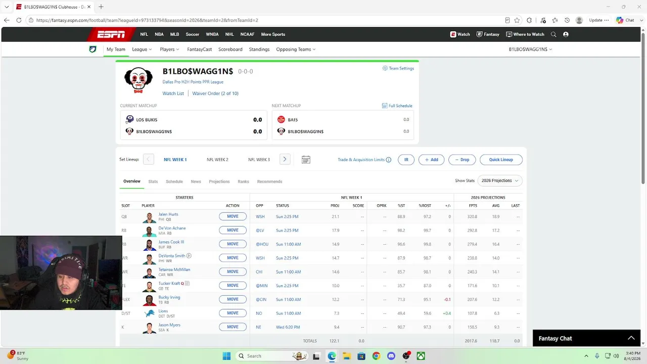Open the Watch List link
This screenshot has height=364, width=647.
coord(173,94)
